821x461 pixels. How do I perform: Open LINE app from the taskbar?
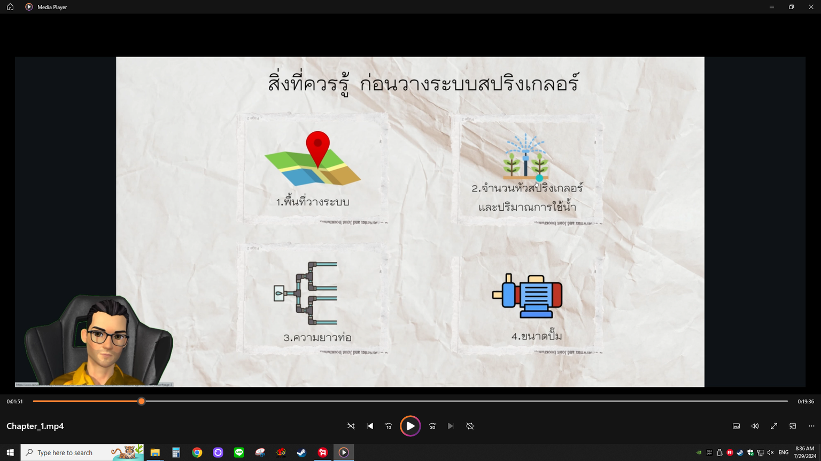point(239,452)
